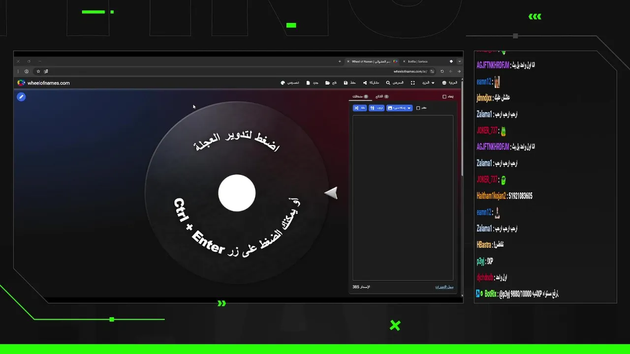Click the icon beside the bookmark star
The width and height of the screenshot is (630, 354).
pyautogui.click(x=45, y=71)
